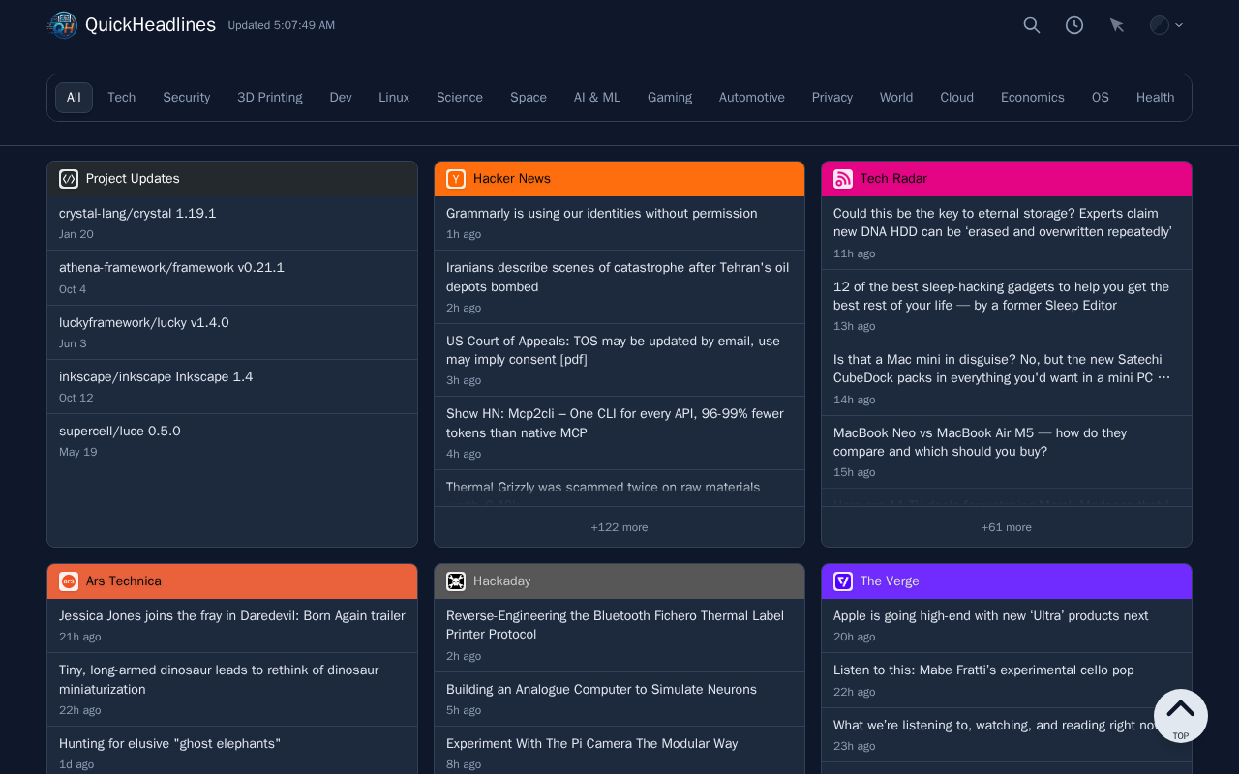Click The Verge logo icon

click(x=843, y=581)
